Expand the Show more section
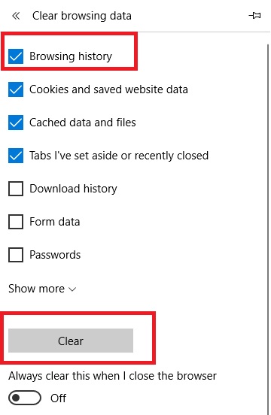The height and width of the screenshot is (415, 271). pos(42,289)
